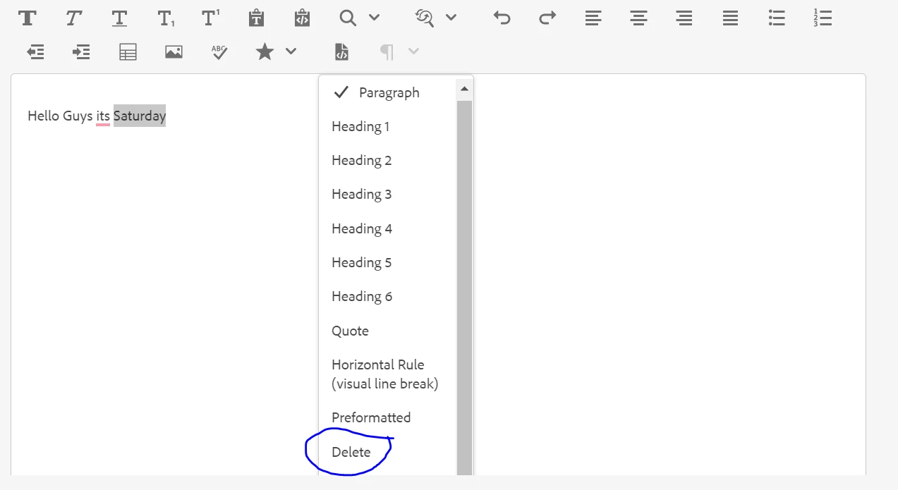Apply subscript formatting
Screen dimensions: 898x490
pos(166,18)
